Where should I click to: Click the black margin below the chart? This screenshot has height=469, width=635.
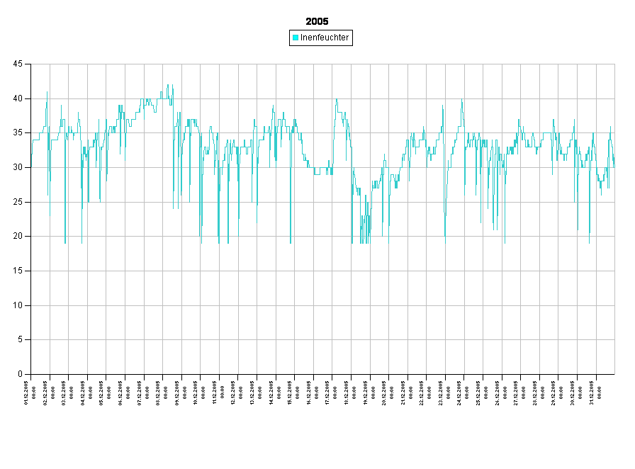[317, 425]
